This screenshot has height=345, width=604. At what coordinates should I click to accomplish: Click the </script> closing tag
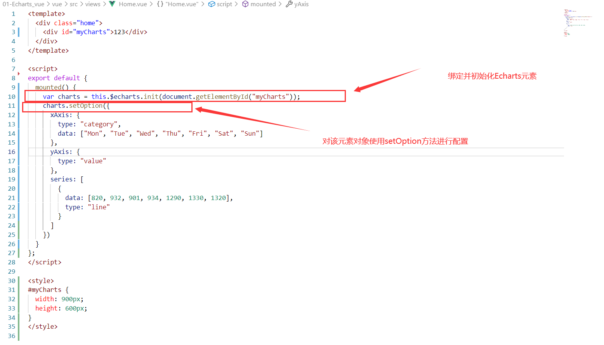(45, 262)
